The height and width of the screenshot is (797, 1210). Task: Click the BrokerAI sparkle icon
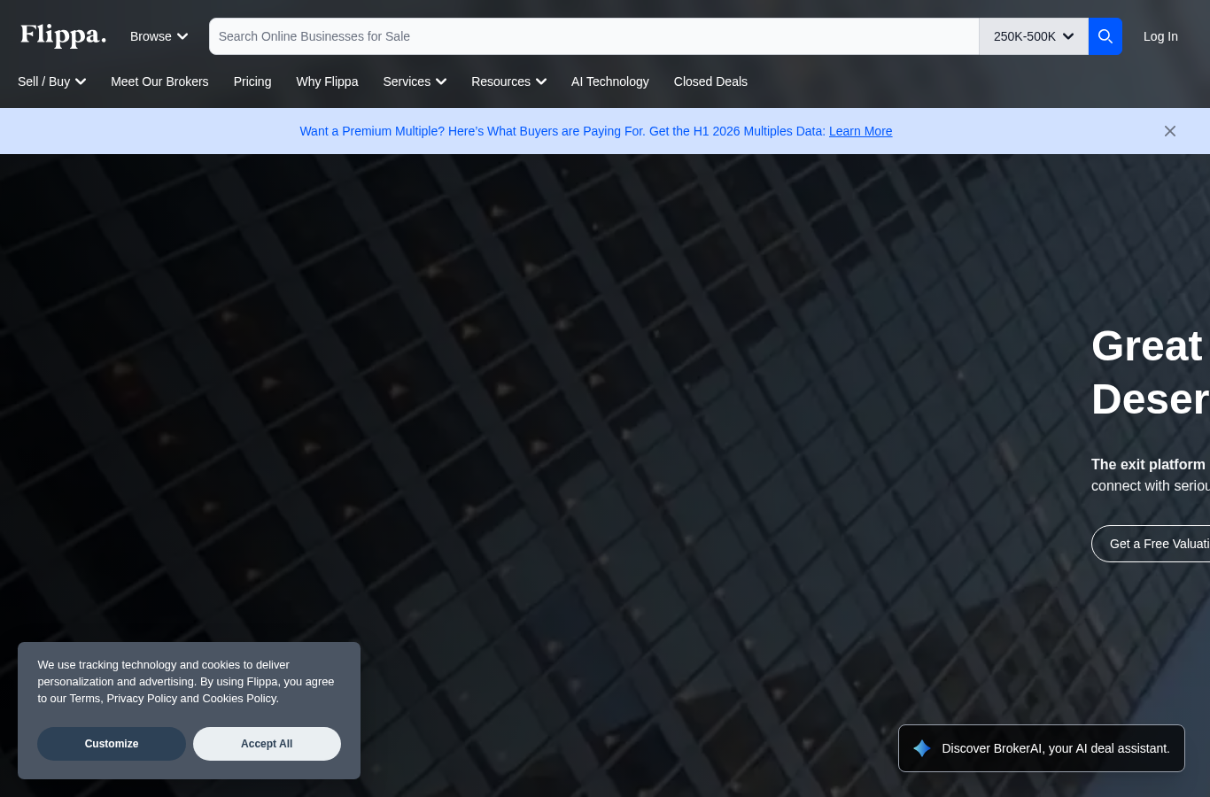click(922, 748)
